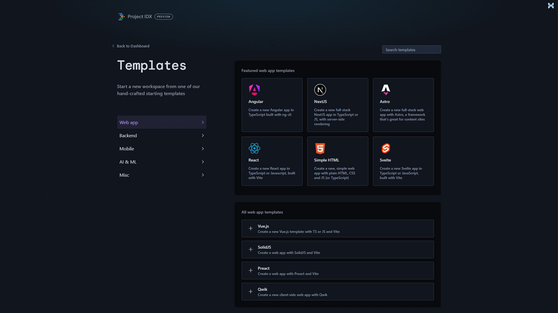The width and height of the screenshot is (558, 313).
Task: Click Angular description about ng-cli
Action: pyautogui.click(x=271, y=112)
